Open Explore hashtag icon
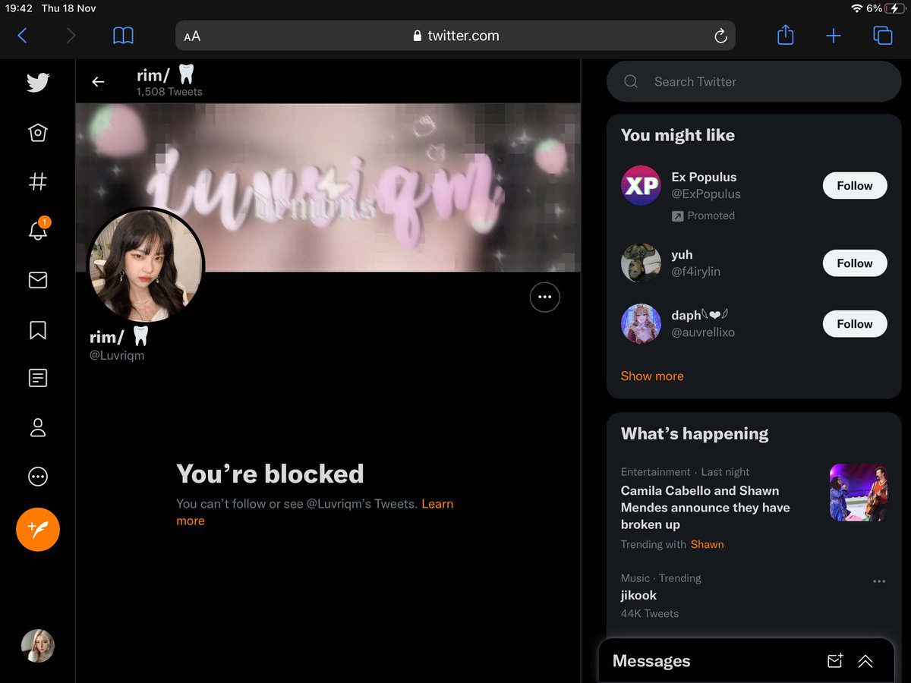The height and width of the screenshot is (683, 911). click(38, 182)
